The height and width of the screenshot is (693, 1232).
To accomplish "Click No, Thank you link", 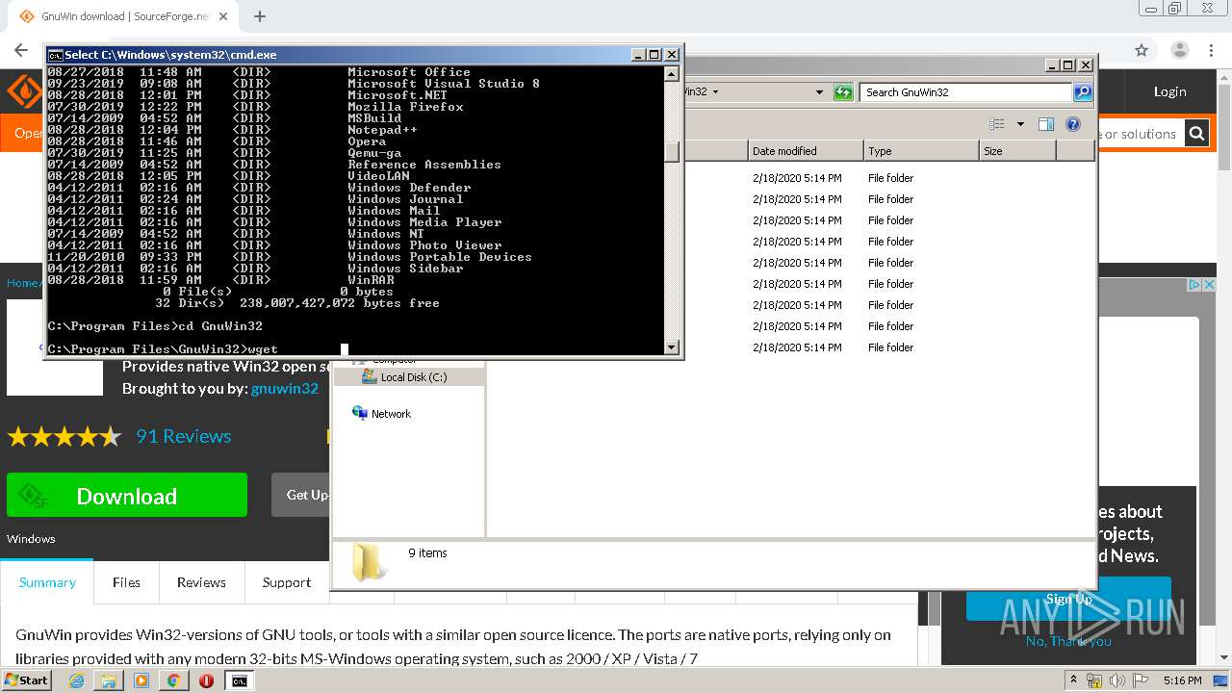I will tap(1068, 641).
